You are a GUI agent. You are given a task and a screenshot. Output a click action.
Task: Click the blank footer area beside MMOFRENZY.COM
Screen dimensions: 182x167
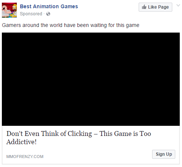click(x=98, y=157)
